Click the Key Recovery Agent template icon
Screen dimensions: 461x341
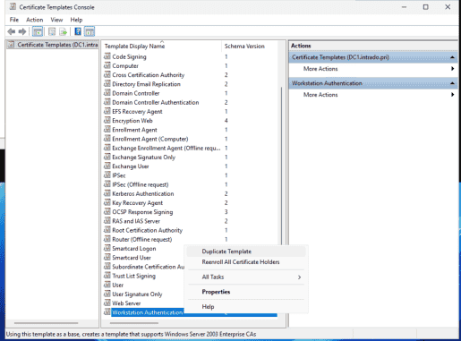[107, 202]
